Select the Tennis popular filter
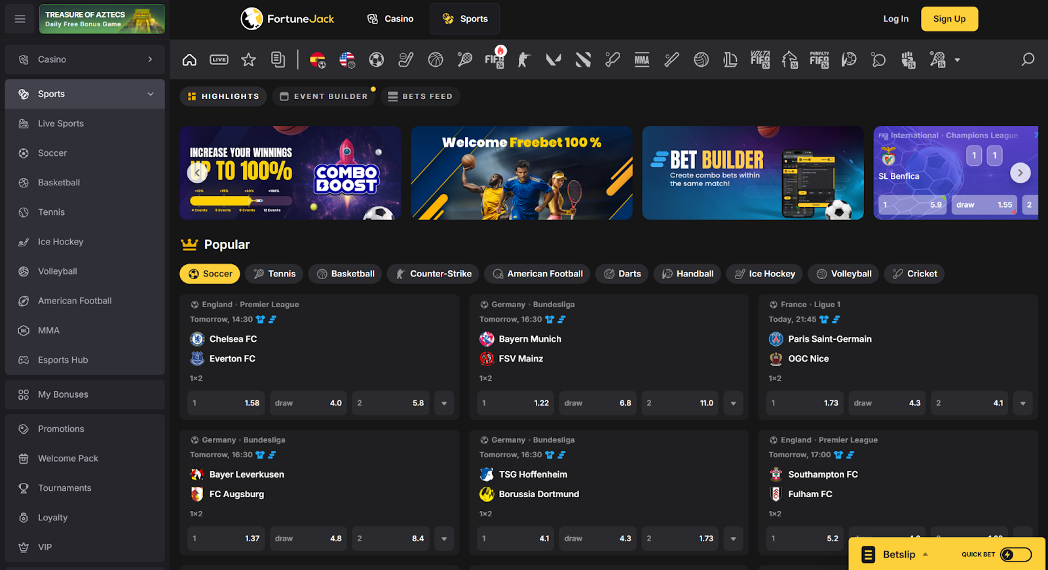This screenshot has height=570, width=1048. 274,274
